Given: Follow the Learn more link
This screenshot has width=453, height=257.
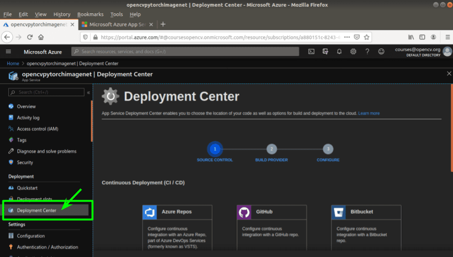Looking at the screenshot, I should 369,113.
